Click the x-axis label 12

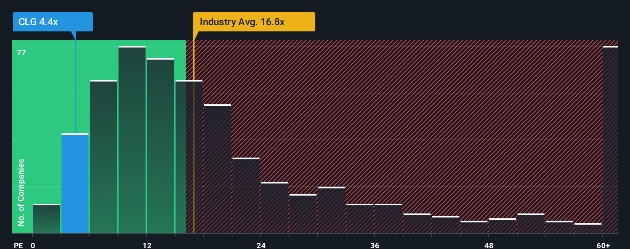point(147,245)
